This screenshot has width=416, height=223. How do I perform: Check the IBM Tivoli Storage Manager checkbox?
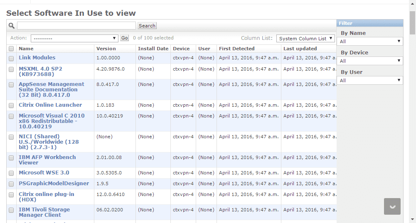pyautogui.click(x=11, y=210)
